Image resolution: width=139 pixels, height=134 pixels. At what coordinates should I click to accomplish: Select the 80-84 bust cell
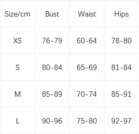[x=52, y=67]
